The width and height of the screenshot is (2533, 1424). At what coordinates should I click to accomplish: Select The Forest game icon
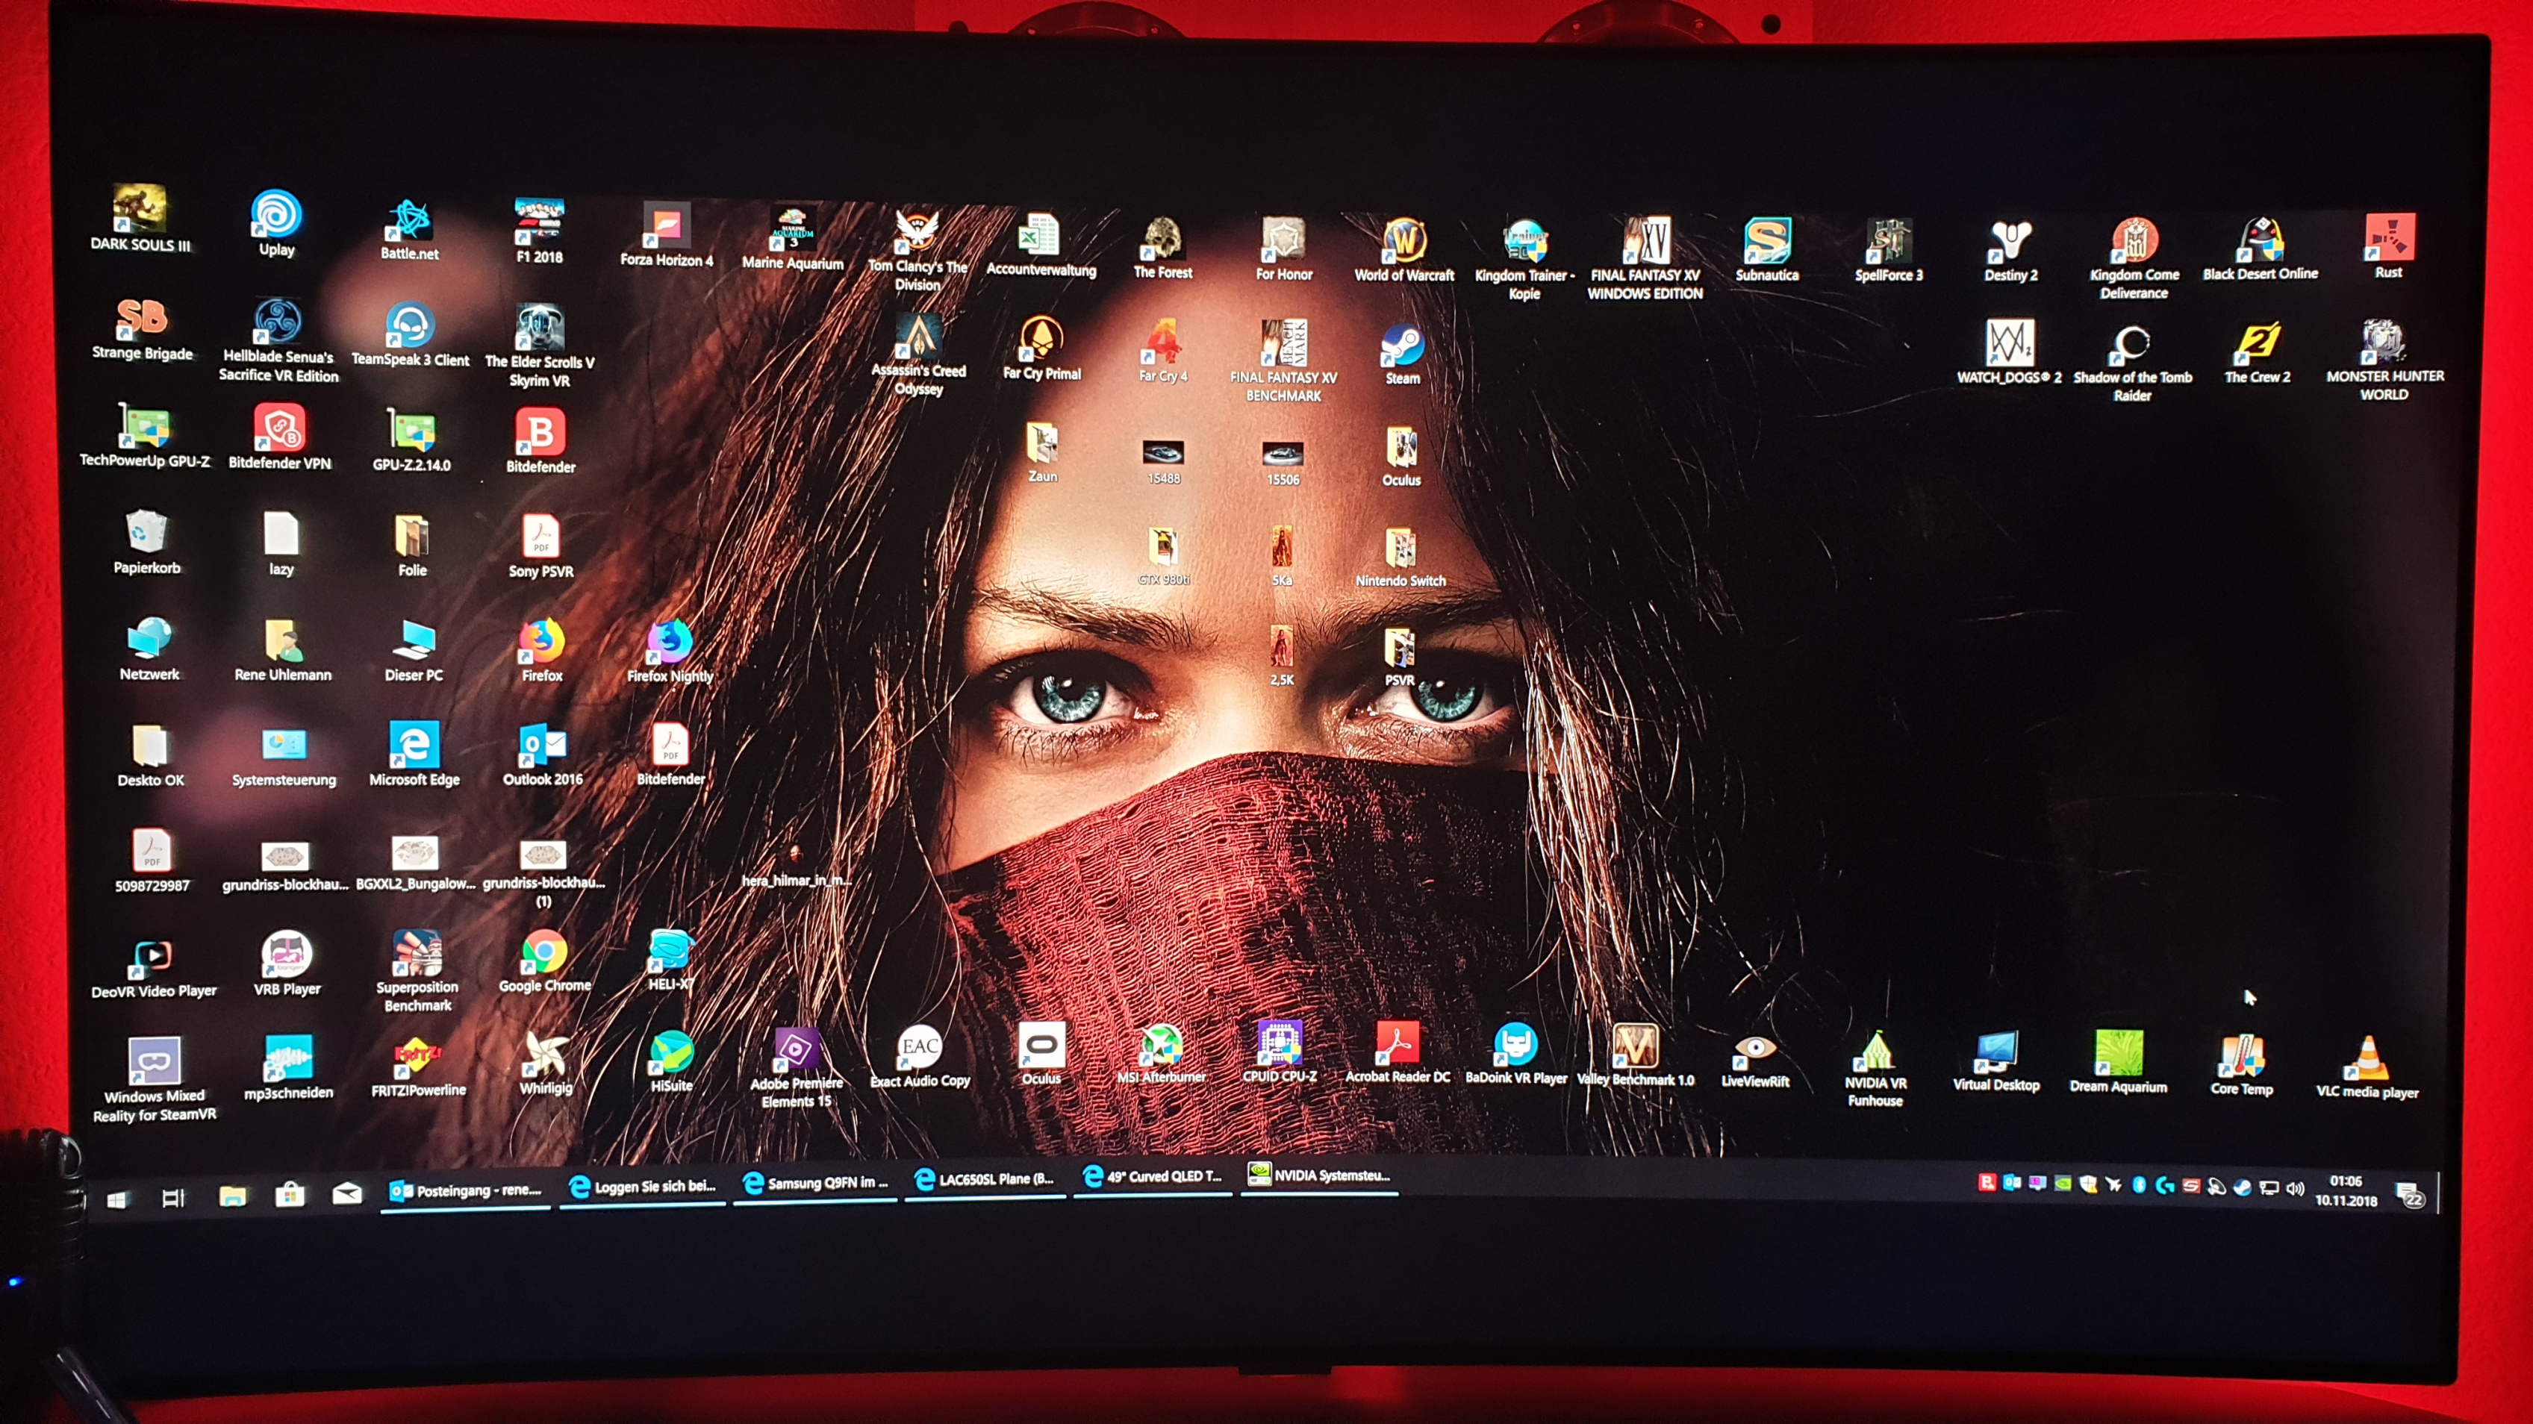(x=1162, y=248)
